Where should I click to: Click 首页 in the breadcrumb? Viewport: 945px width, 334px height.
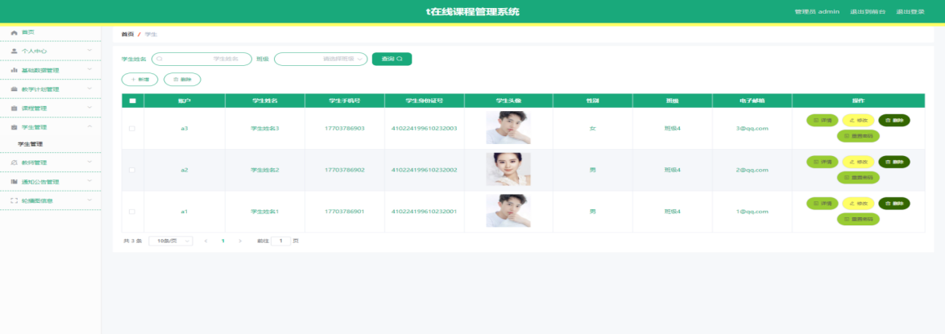(127, 35)
